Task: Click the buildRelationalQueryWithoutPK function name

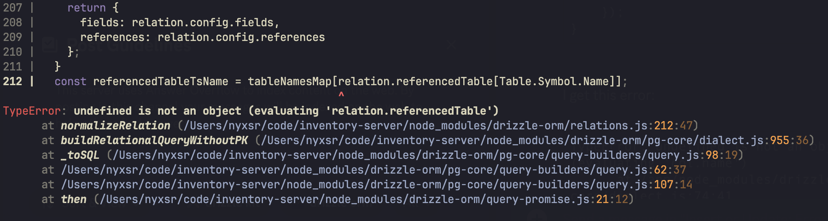Action: coord(154,140)
